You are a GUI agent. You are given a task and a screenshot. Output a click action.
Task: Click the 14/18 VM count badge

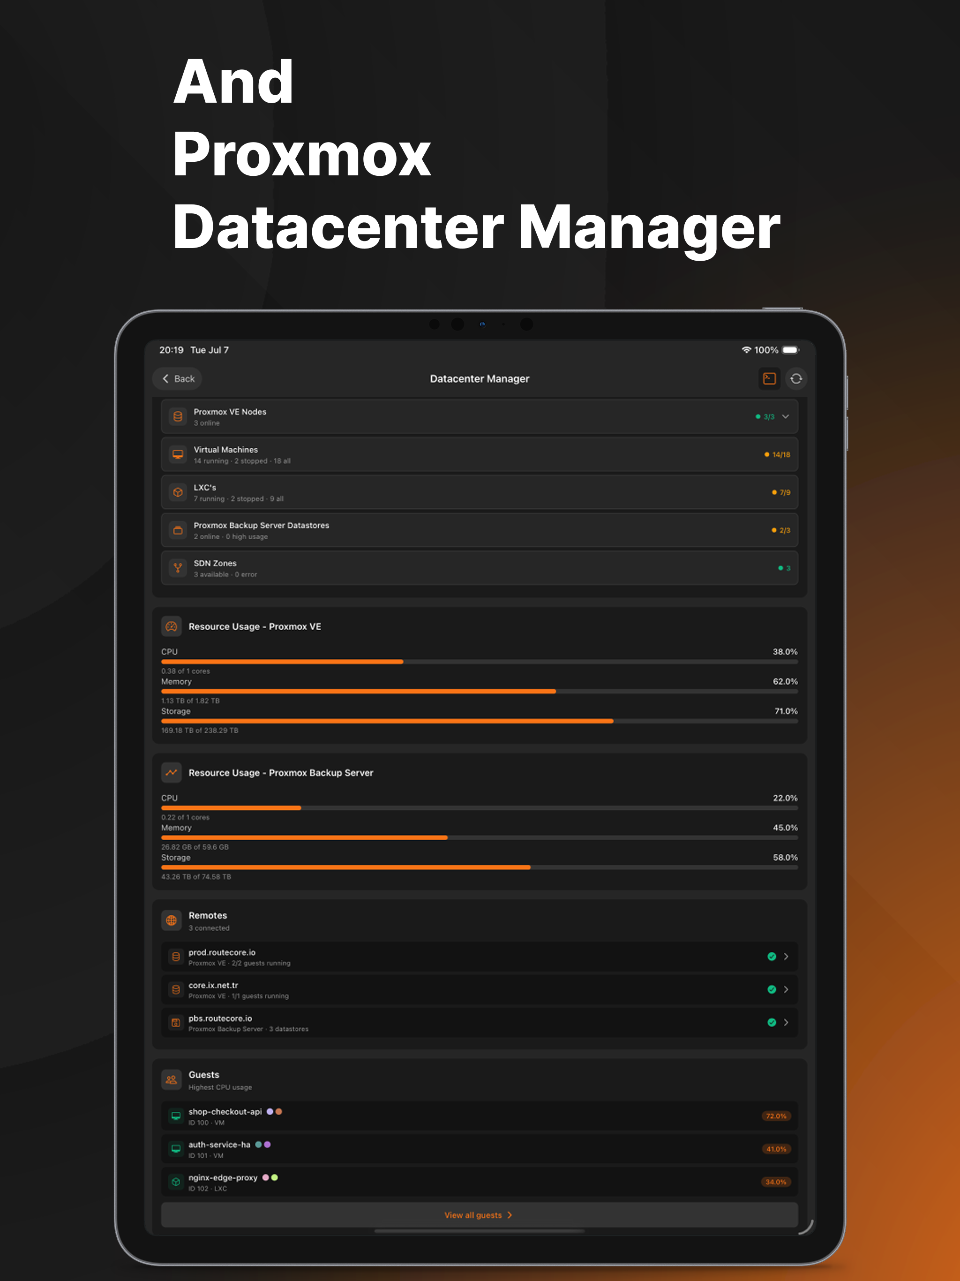click(x=777, y=455)
